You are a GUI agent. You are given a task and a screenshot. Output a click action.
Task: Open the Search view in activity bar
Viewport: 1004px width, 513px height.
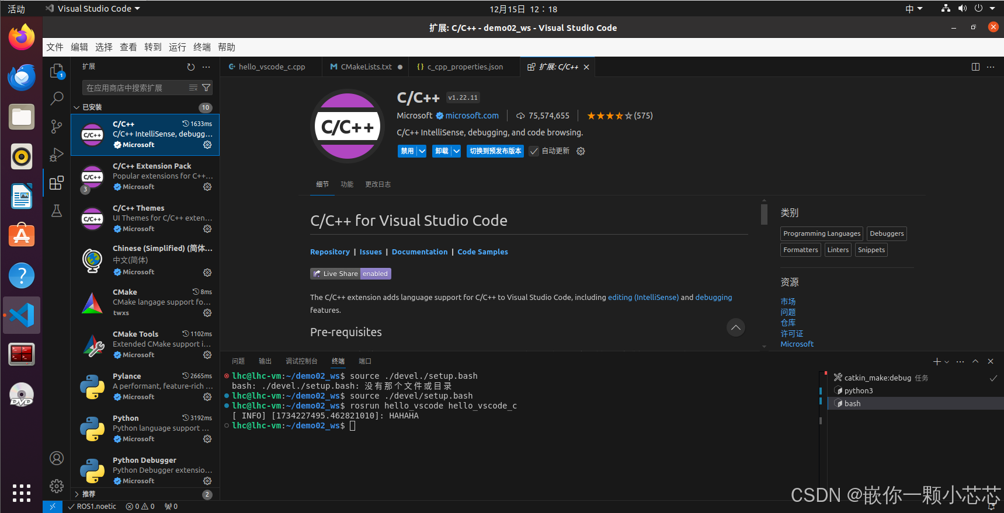click(57, 98)
